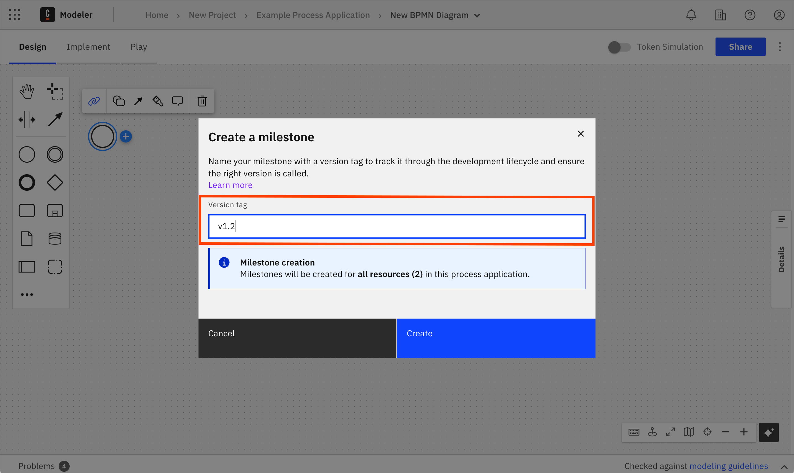Enable the Token Simulation toggle
Viewport: 794px width, 473px height.
tap(619, 47)
